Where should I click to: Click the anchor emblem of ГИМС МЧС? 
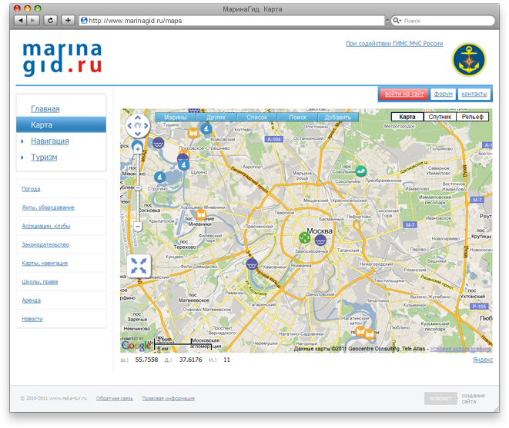click(469, 60)
